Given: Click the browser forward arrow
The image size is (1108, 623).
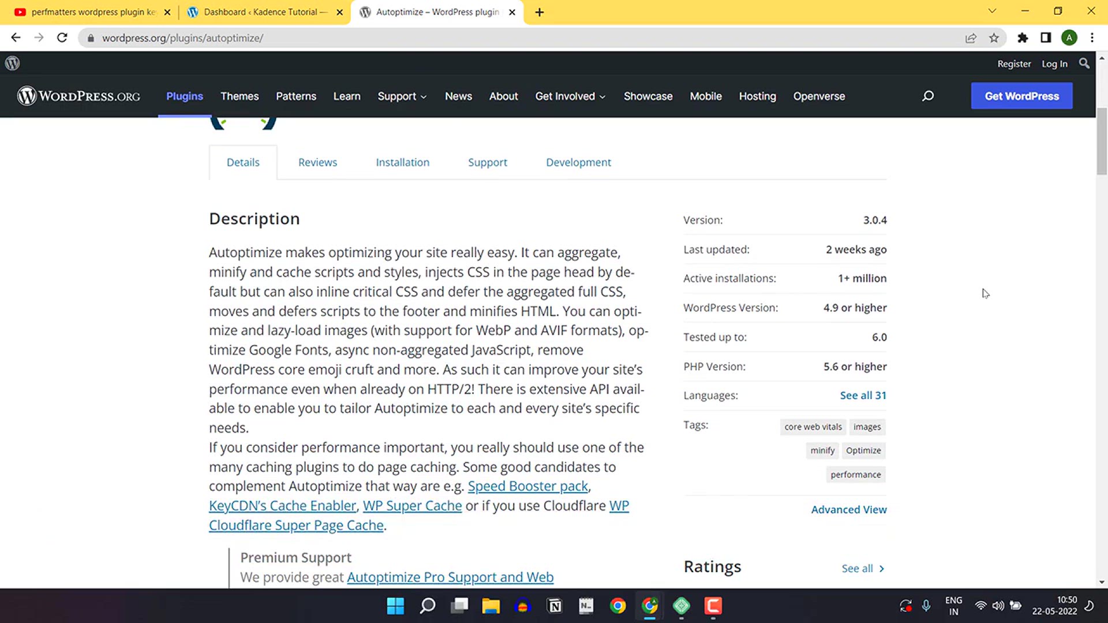Looking at the screenshot, I should click(x=39, y=37).
